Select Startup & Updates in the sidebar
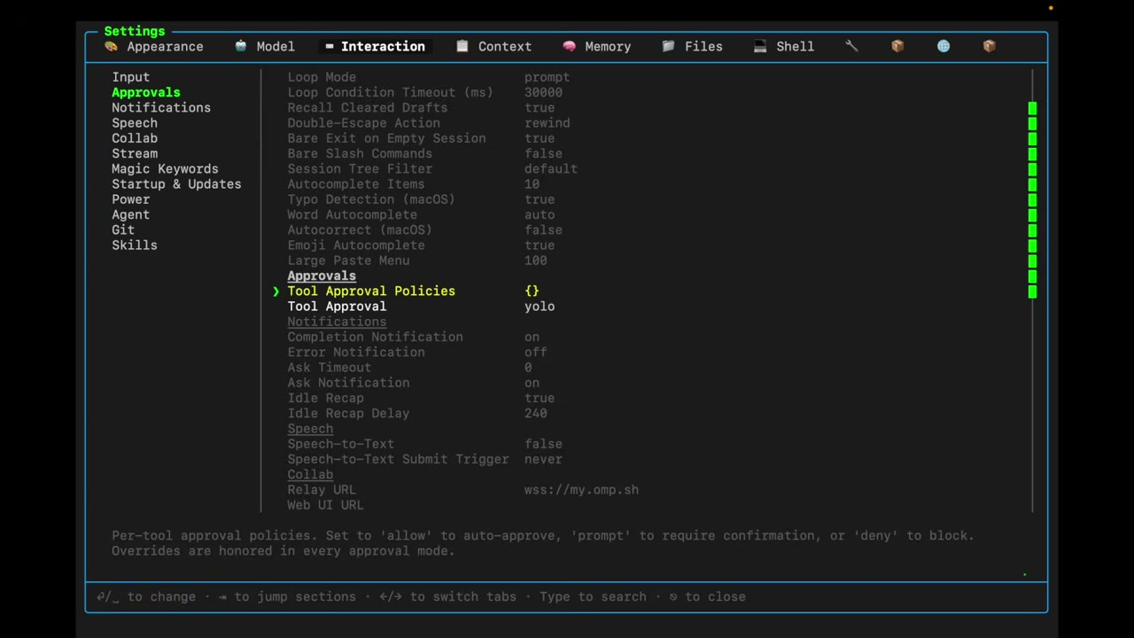The height and width of the screenshot is (638, 1134). [176, 184]
